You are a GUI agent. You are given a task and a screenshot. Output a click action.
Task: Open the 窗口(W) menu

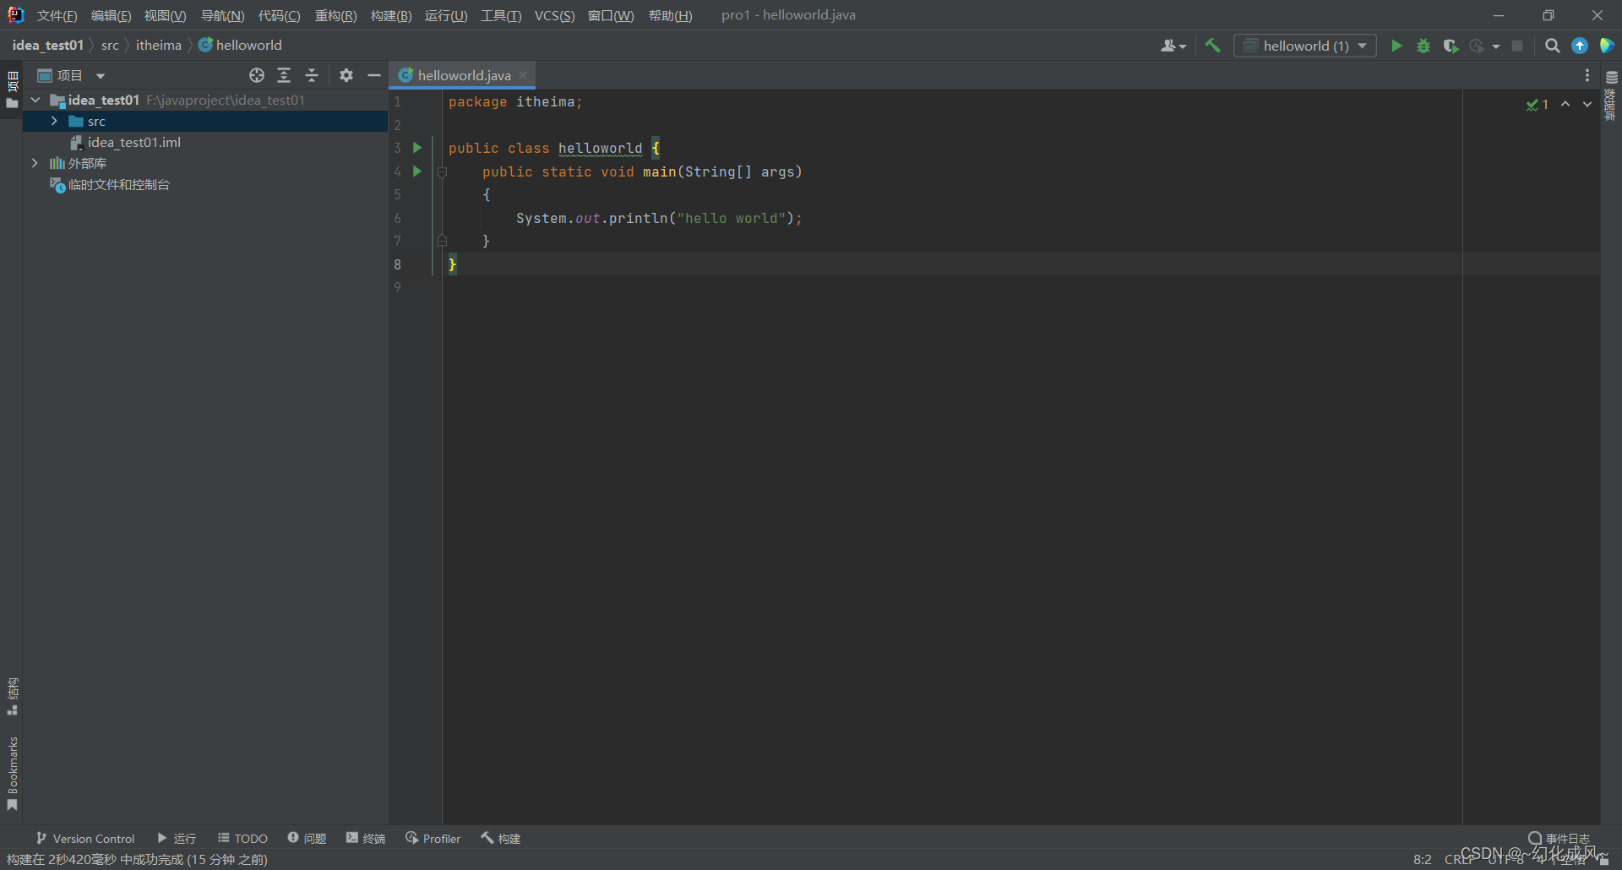tap(611, 16)
